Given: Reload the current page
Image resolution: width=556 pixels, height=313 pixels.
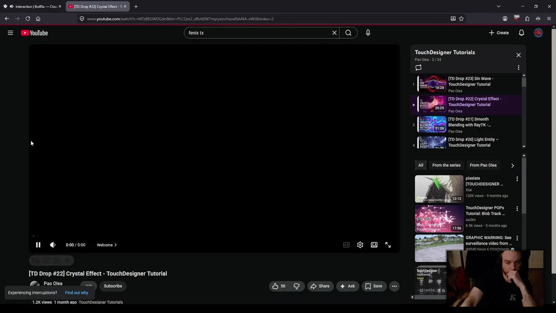Looking at the screenshot, I should pyautogui.click(x=28, y=19).
